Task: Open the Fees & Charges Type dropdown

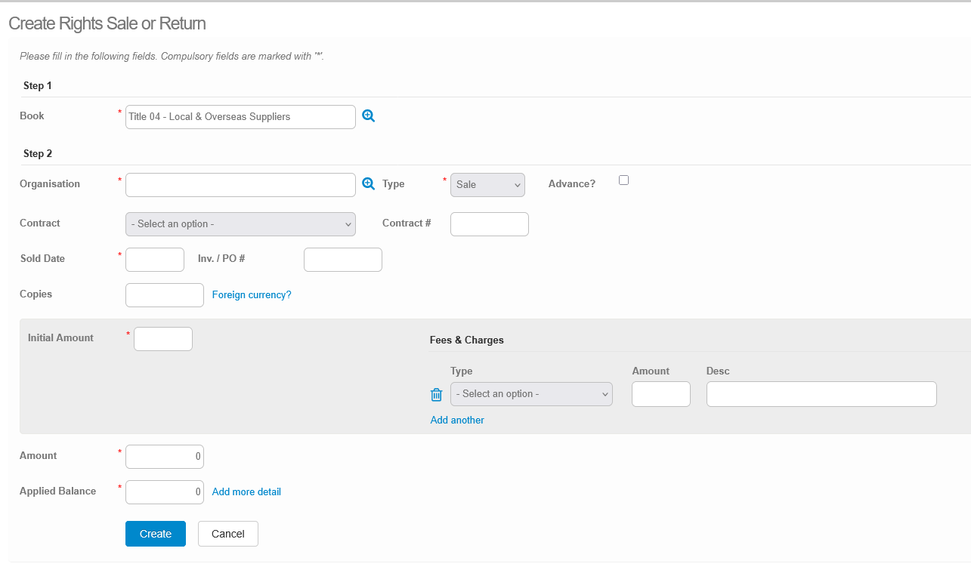Action: [531, 394]
